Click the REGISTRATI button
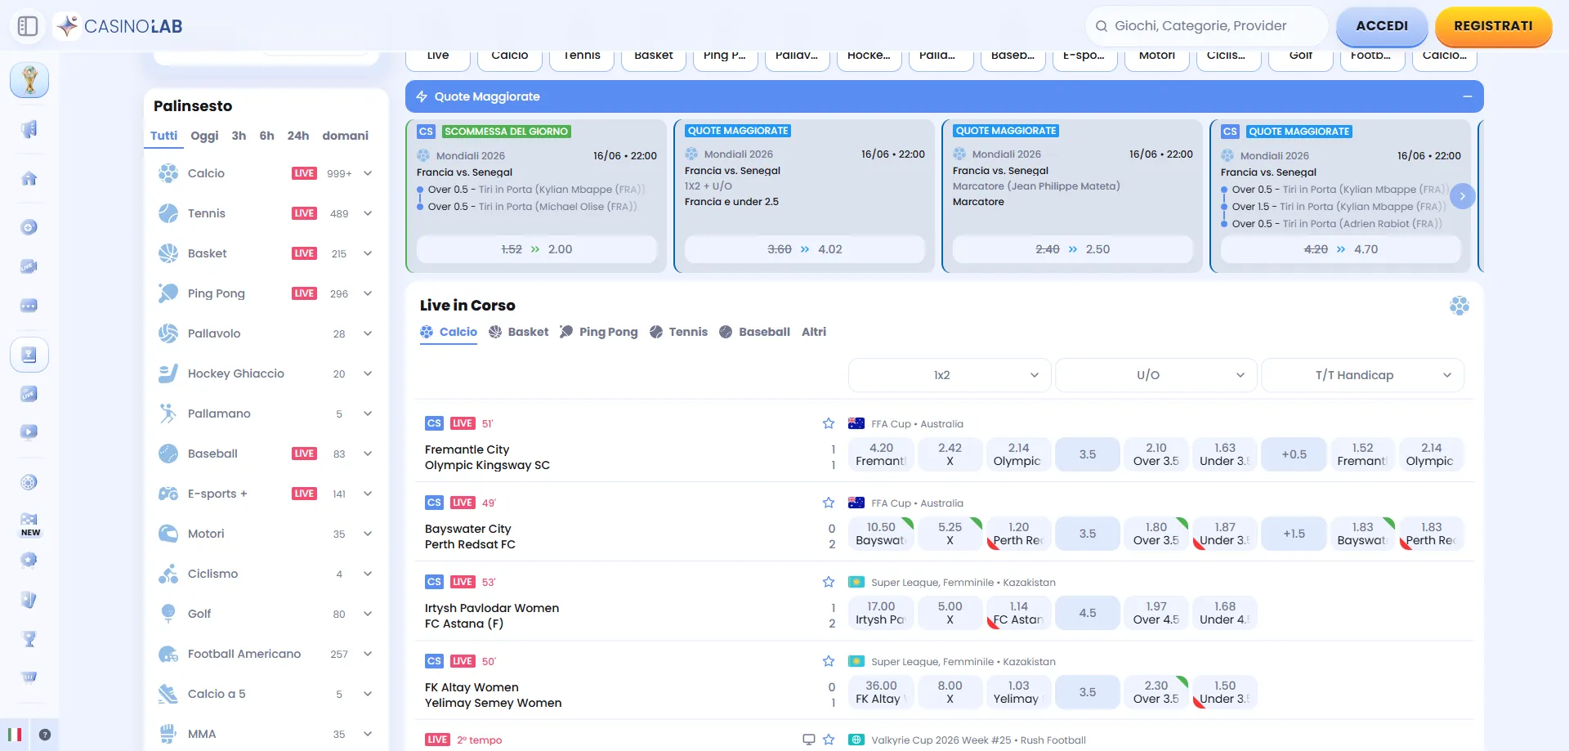Screen dimensions: 1569x751 [x=1493, y=26]
